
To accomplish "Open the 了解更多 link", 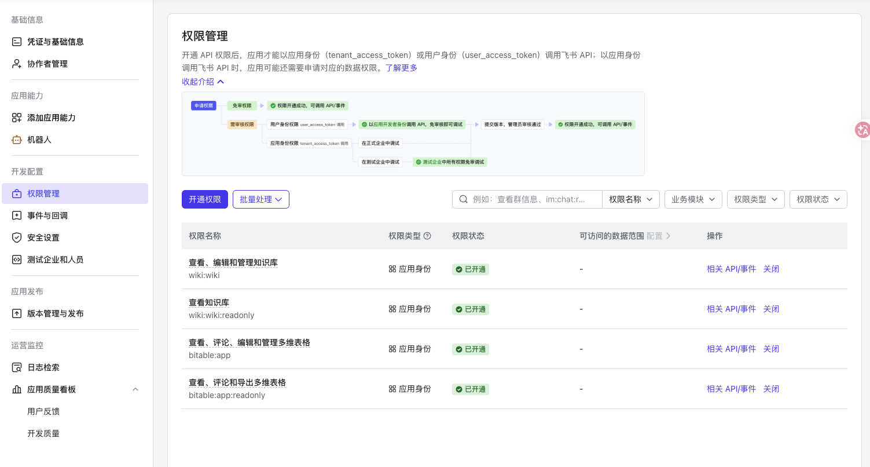I will (x=402, y=68).
